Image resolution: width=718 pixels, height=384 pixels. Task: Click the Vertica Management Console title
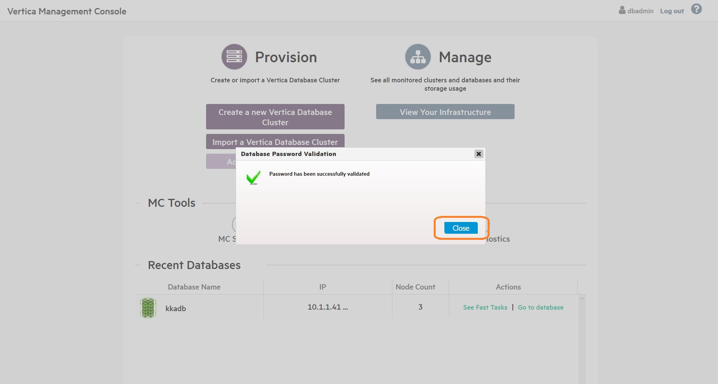tap(67, 11)
